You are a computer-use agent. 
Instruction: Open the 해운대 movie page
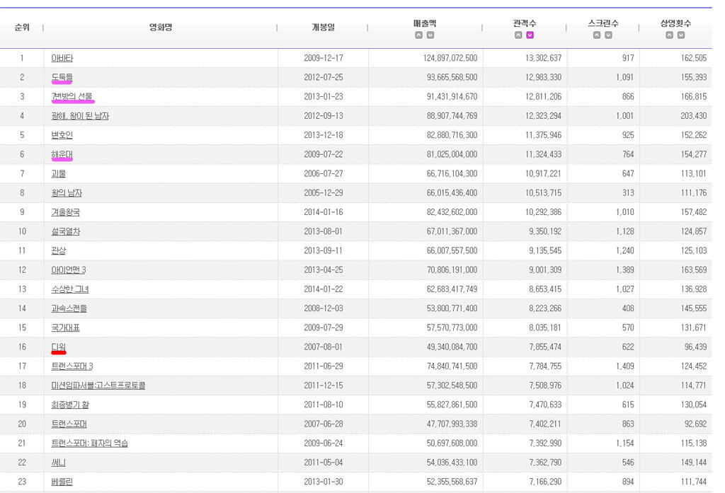click(x=62, y=154)
